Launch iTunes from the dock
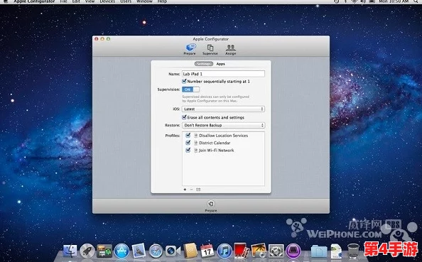Screen dimensions: 422x262 224,251
